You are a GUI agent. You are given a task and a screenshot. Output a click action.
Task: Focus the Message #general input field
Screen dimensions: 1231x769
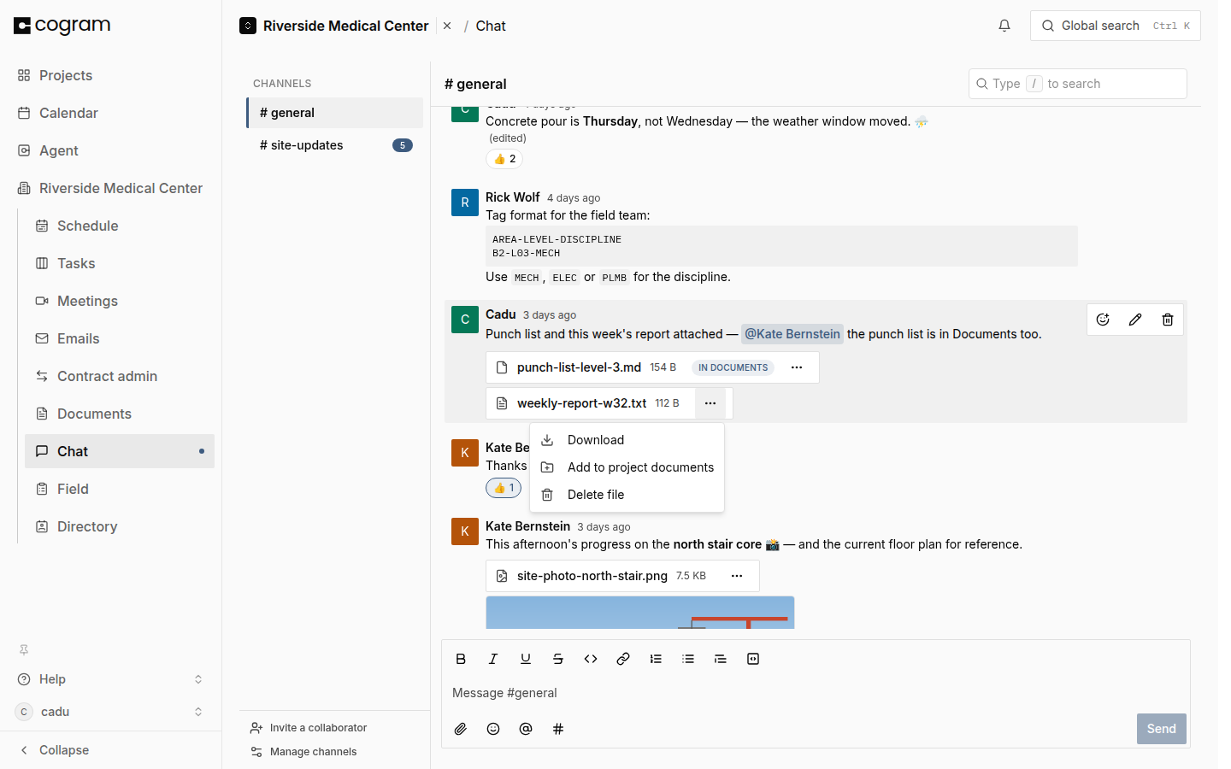click(x=816, y=693)
